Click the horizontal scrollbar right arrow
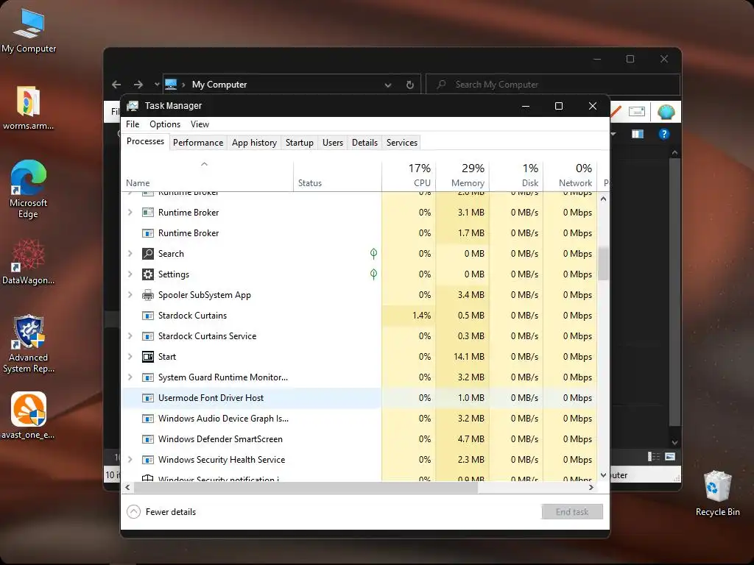This screenshot has height=565, width=754. 591,488
